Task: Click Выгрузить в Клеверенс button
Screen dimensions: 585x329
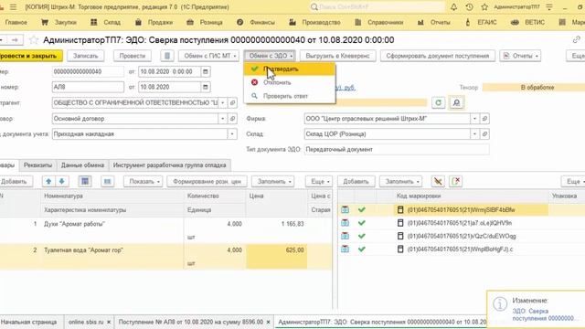Action: point(338,56)
